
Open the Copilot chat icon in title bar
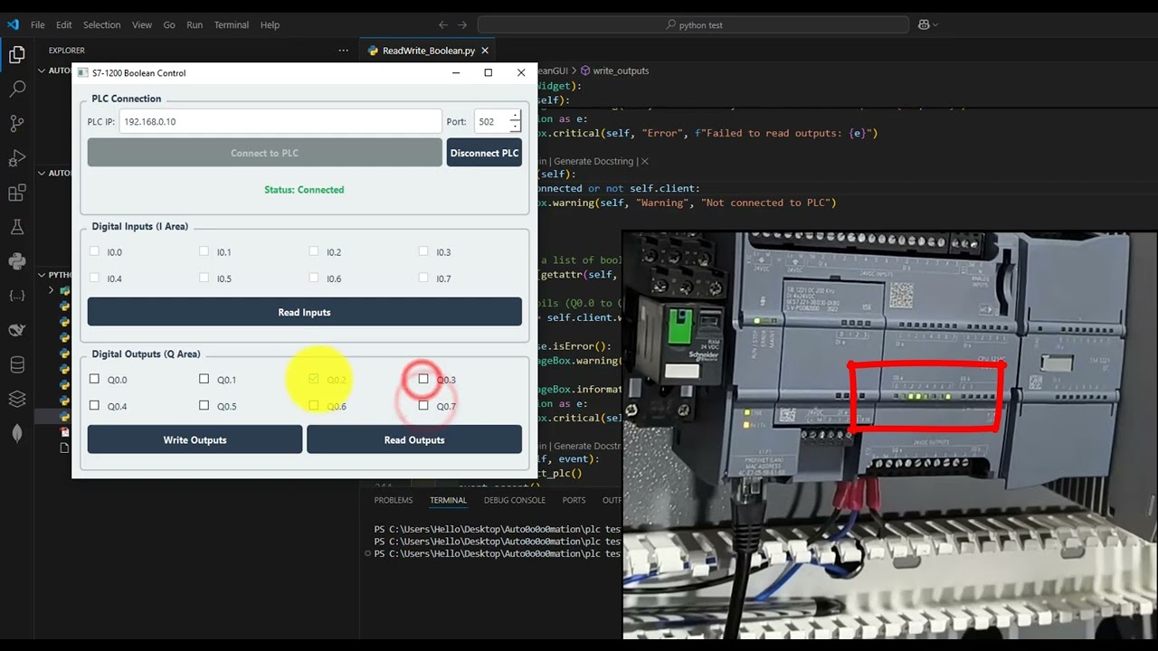[925, 24]
